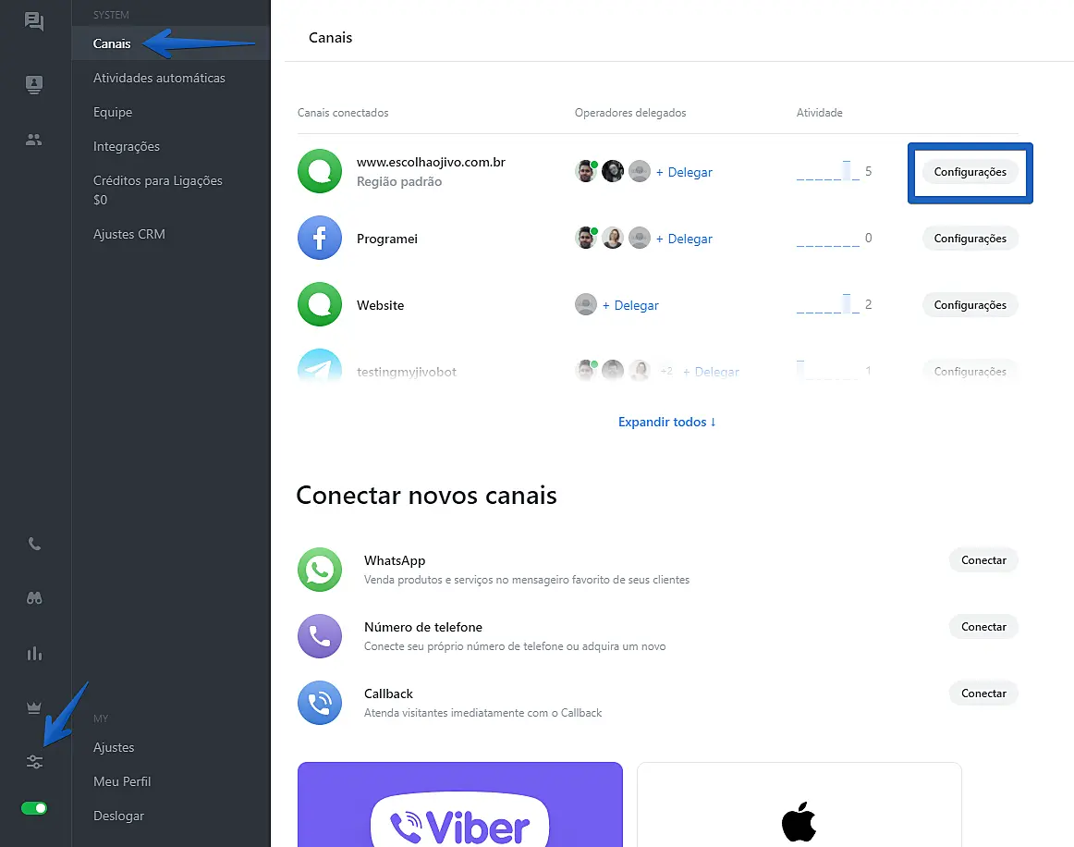Click the www.escolhaojivo.com.br channel chat icon
The image size is (1074, 847).
click(320, 171)
